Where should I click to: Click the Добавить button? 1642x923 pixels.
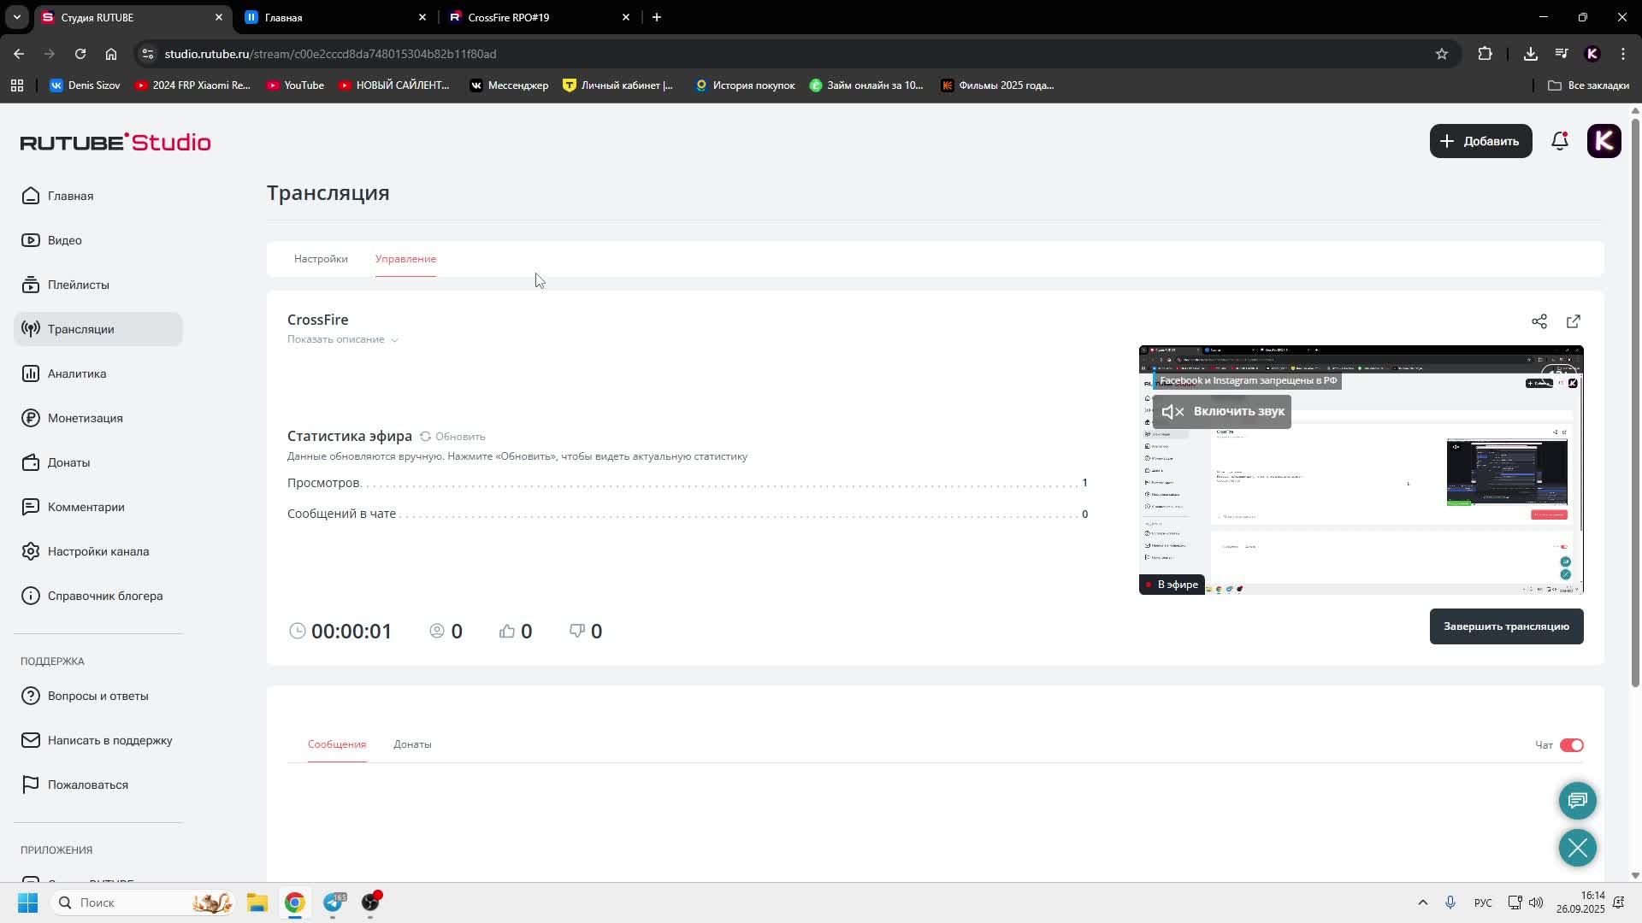(1480, 141)
